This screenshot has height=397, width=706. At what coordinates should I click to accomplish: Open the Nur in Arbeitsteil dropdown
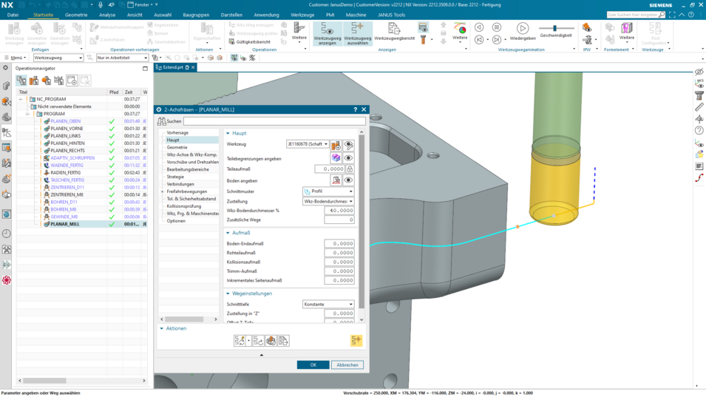pyautogui.click(x=122, y=58)
